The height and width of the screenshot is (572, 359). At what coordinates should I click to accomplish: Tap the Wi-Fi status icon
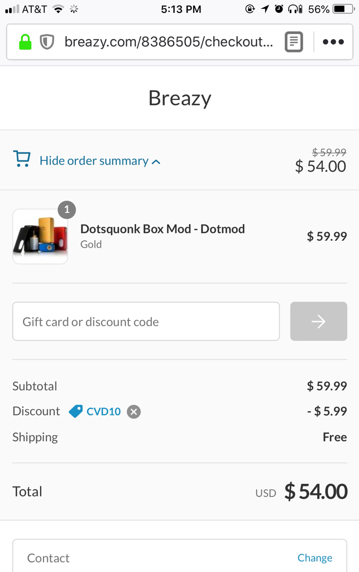pyautogui.click(x=58, y=9)
